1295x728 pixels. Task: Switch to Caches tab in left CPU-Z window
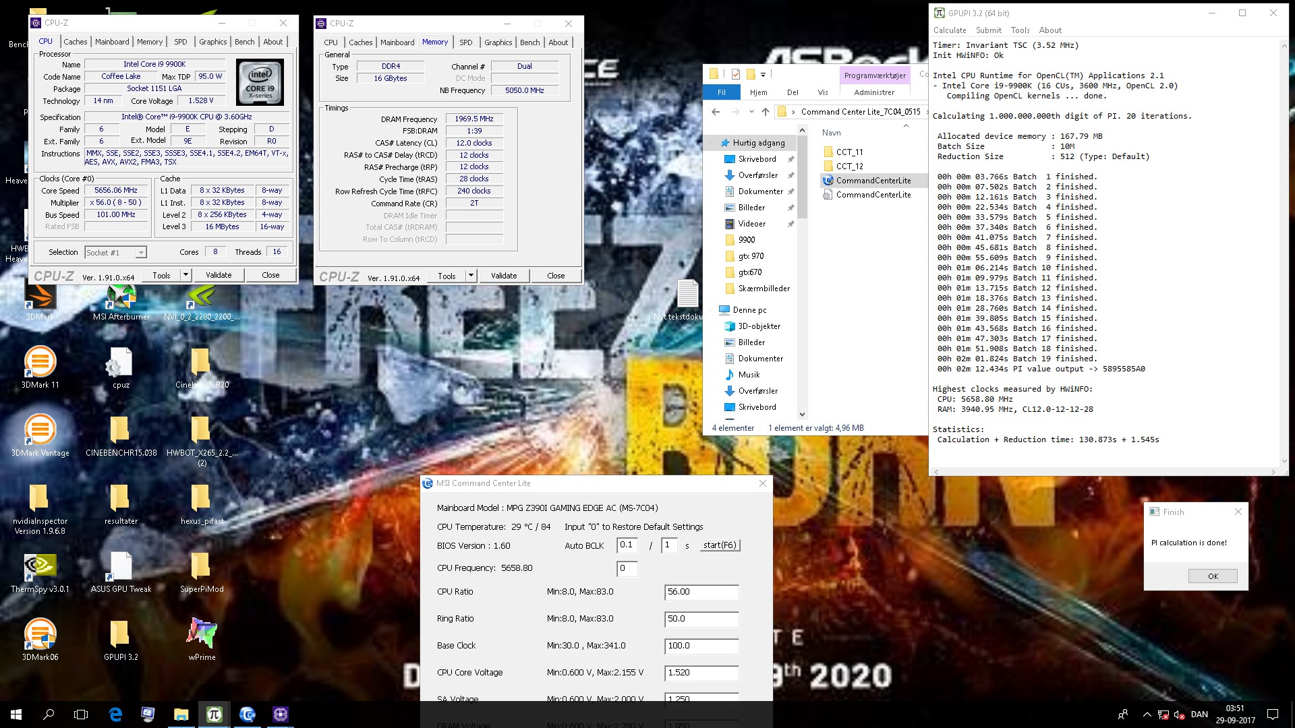[76, 42]
